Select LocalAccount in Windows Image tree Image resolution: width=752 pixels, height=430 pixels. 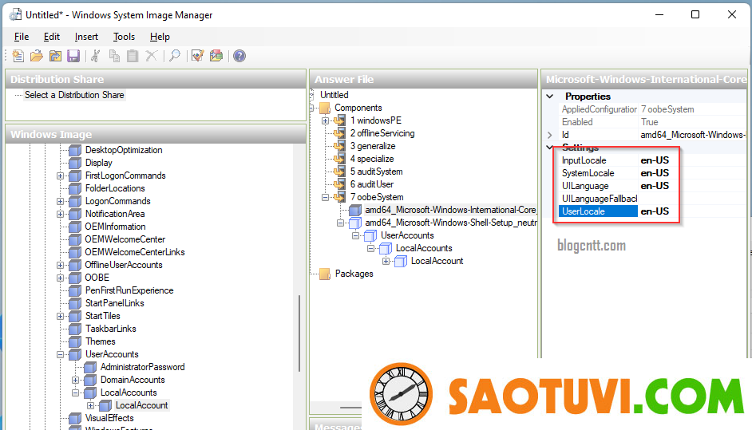click(142, 405)
